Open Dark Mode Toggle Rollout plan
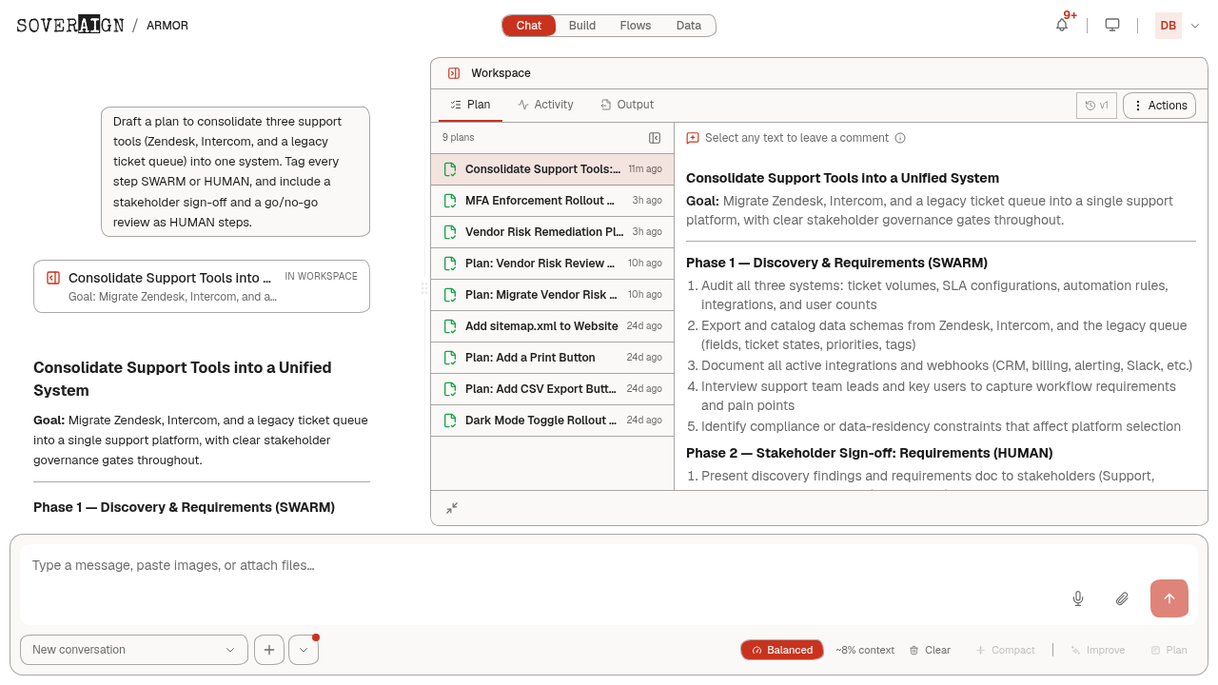Screen dimensions: 1218x685 point(552,421)
